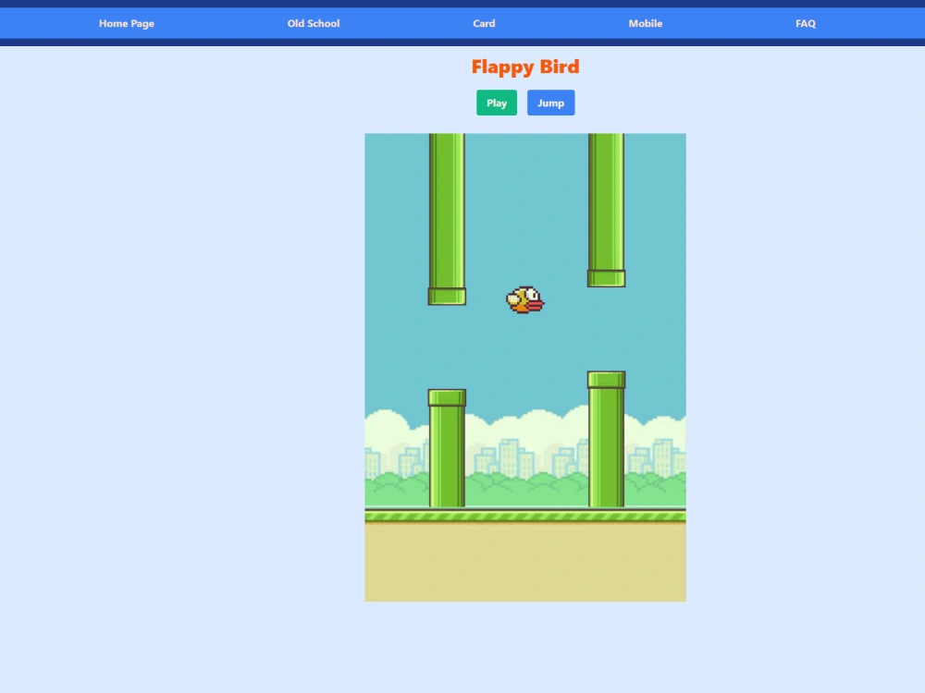Image resolution: width=925 pixels, height=693 pixels.
Task: Switch to the Mobile page
Action: click(x=646, y=24)
